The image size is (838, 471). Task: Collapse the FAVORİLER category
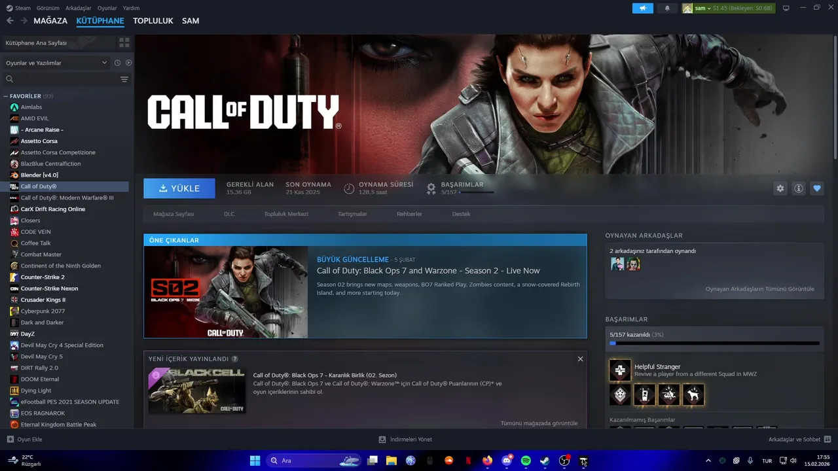point(6,96)
